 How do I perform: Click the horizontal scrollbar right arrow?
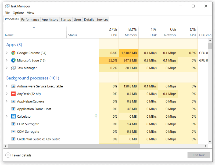[x=206, y=146]
